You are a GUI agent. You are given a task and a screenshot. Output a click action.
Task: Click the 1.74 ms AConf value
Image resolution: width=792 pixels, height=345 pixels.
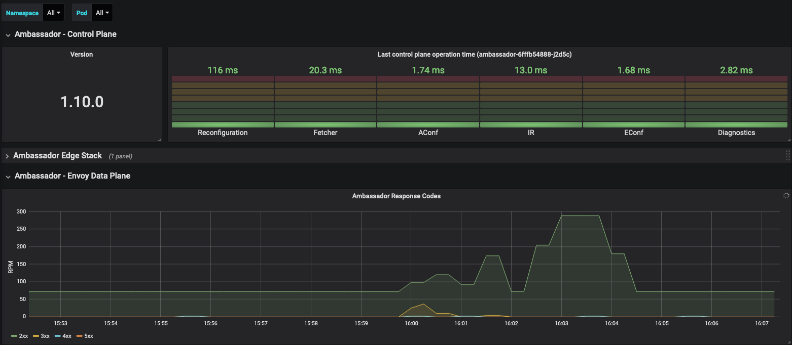click(x=428, y=70)
